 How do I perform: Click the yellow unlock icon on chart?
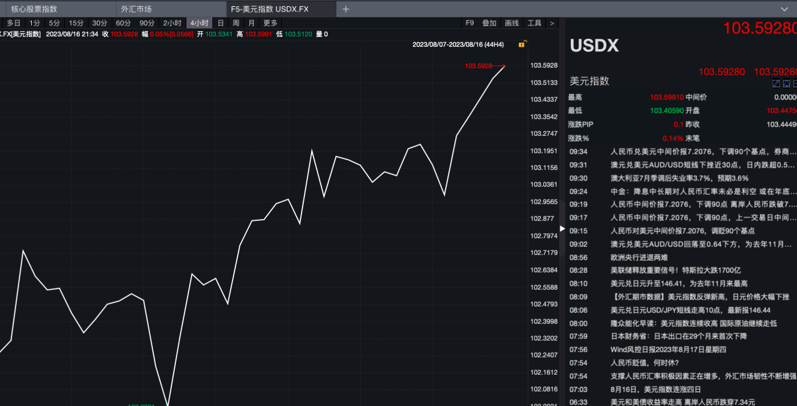coord(521,44)
